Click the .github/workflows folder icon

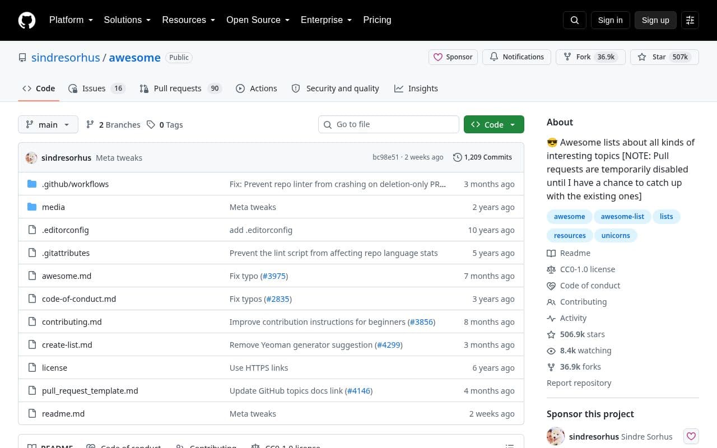coord(32,184)
